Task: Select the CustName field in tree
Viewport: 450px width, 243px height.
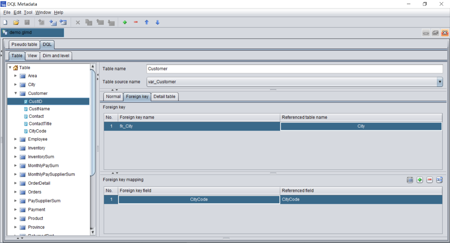Action: pos(39,109)
